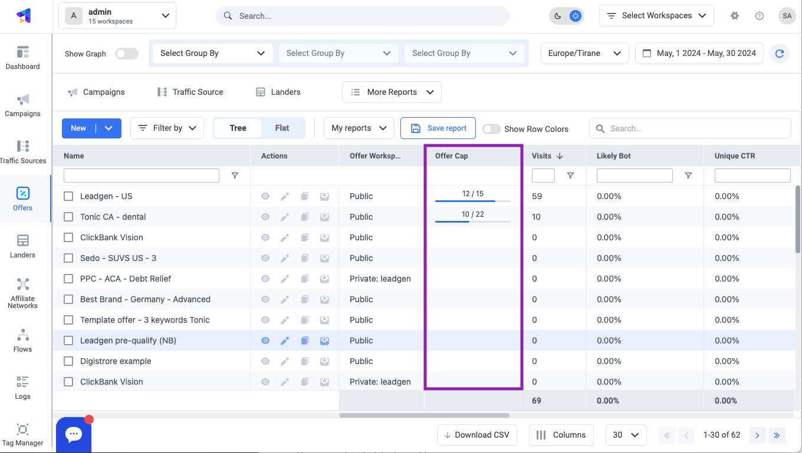Open Logs from the sidebar
This screenshot has width=802, height=453.
(x=23, y=388)
